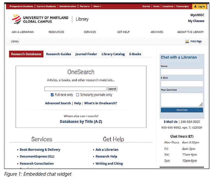Open the Archives nav menu
Image resolution: width=215 pixels, height=179 pixels.
(157, 32)
